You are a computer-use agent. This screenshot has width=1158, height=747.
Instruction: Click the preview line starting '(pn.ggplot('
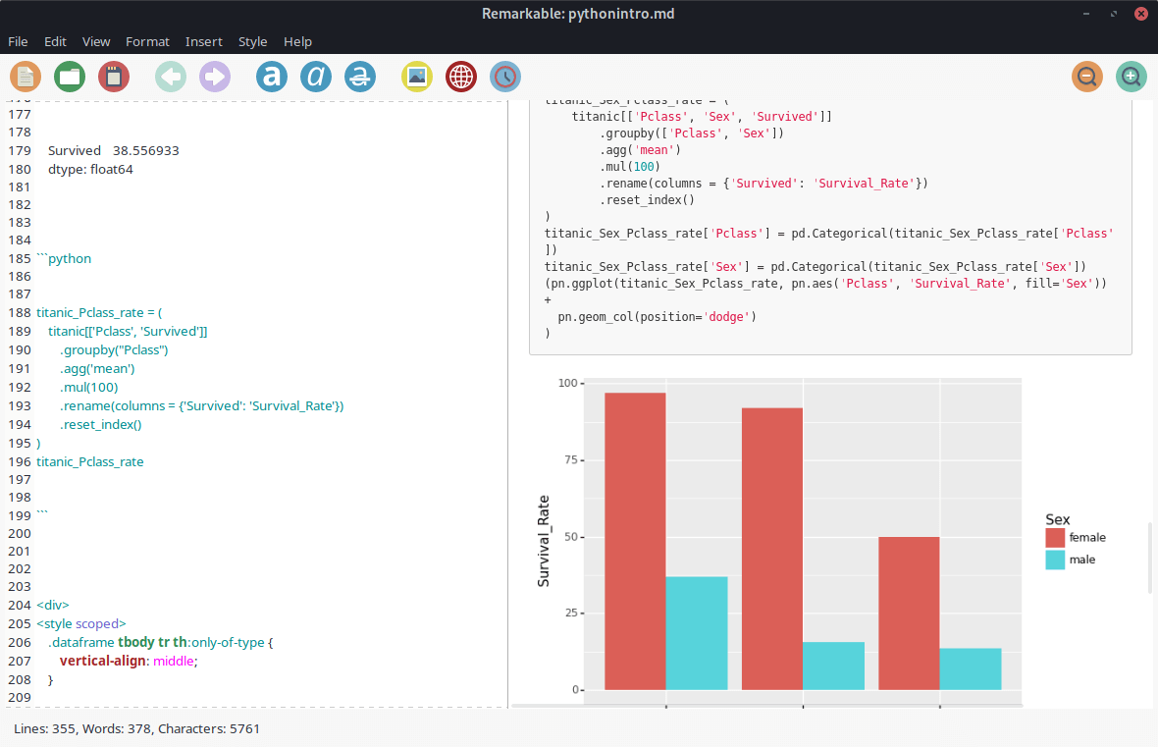click(825, 284)
